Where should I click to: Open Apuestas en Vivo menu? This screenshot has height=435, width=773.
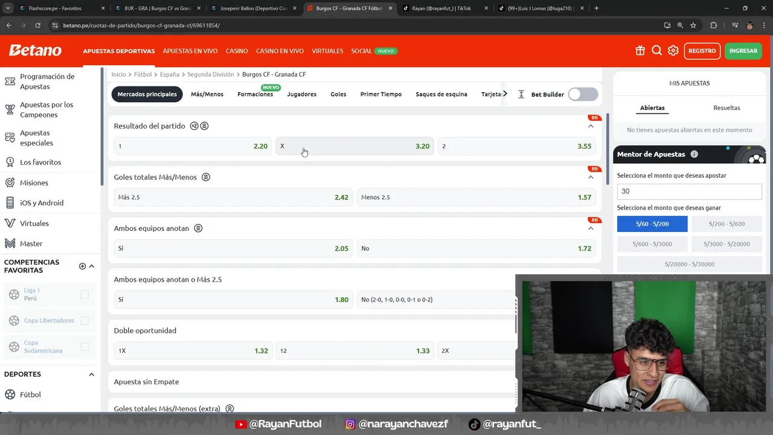[190, 51]
